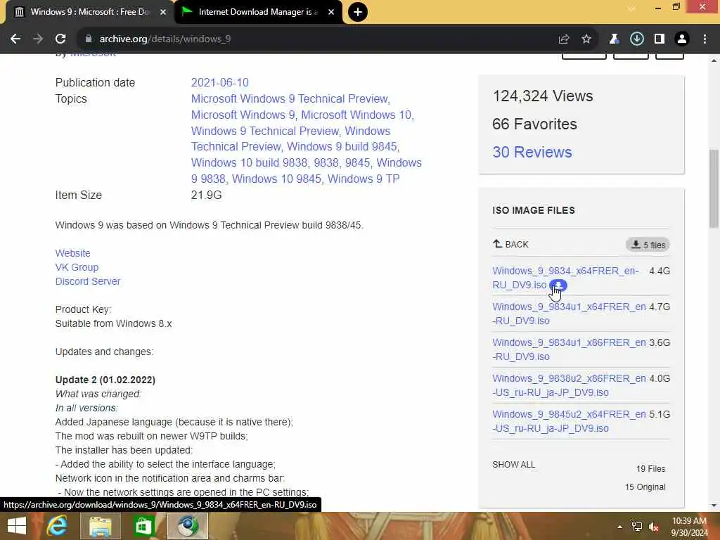
Task: Show hidden tray icons arrow
Action: click(620, 527)
